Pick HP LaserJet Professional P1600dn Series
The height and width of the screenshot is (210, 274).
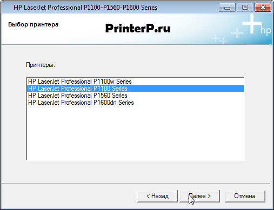[x=135, y=103]
